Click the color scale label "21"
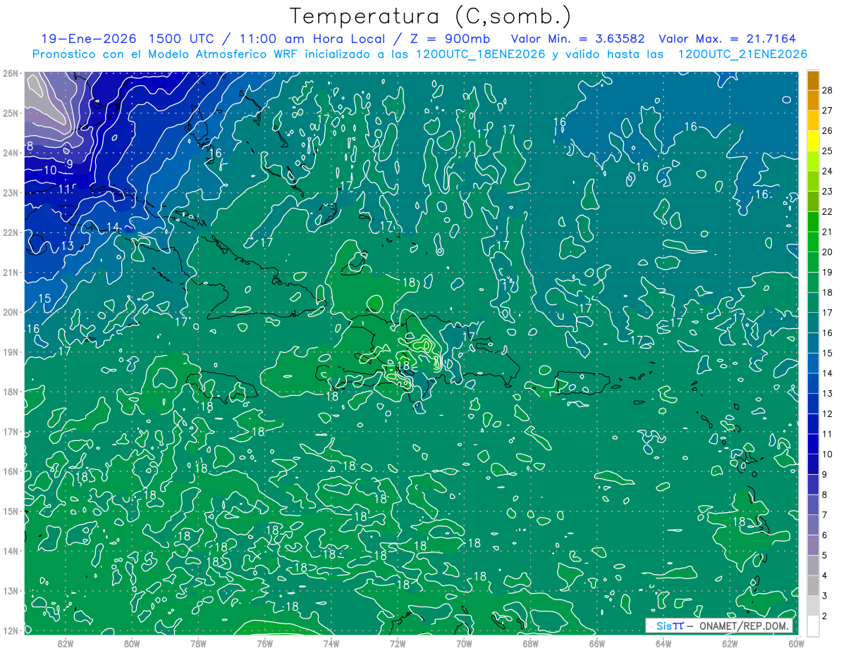Viewport: 846px width, 653px height. (x=828, y=232)
